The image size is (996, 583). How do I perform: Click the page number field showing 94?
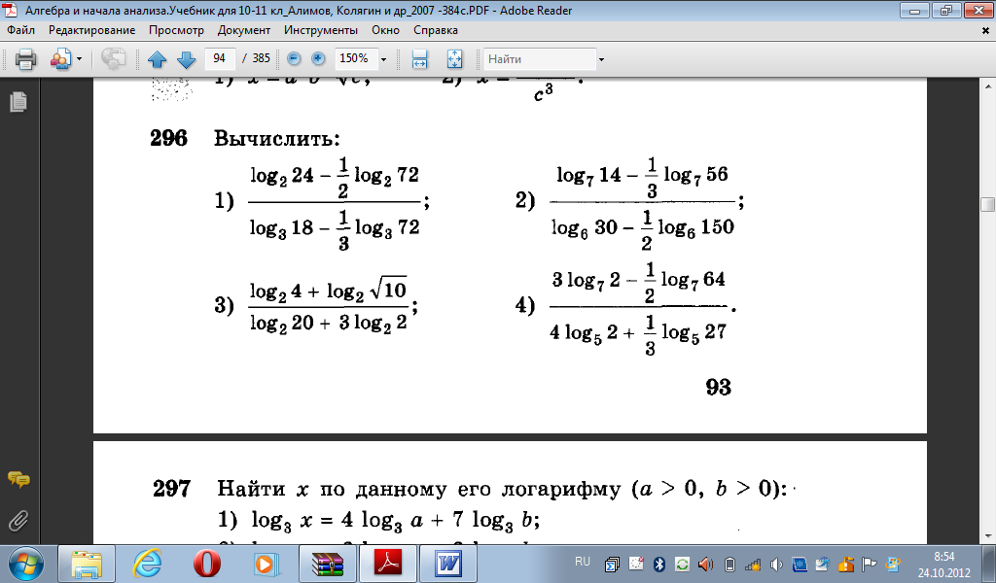pos(220,58)
